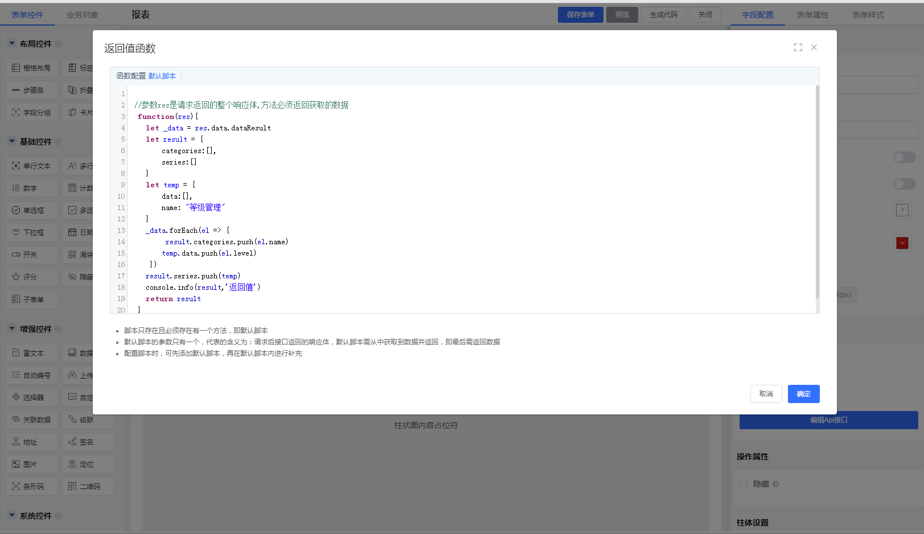Toggle the lower switch in the right panel
This screenshot has width=924, height=534.
(x=904, y=184)
